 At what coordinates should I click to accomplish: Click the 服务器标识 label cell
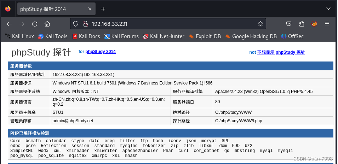[29, 83]
